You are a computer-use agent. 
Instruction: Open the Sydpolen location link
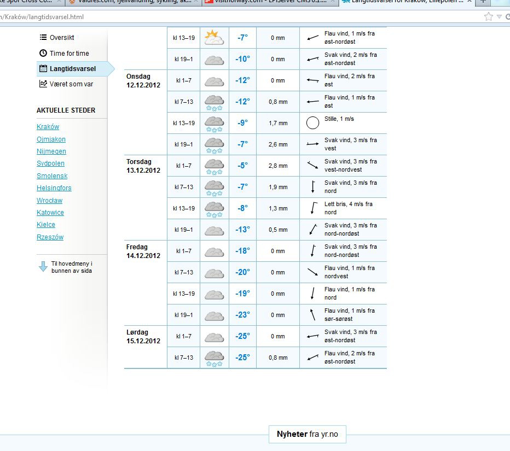coord(50,163)
